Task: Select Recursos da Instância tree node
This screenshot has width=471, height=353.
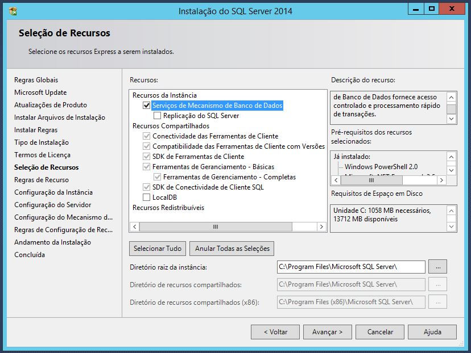Action: tap(164, 95)
